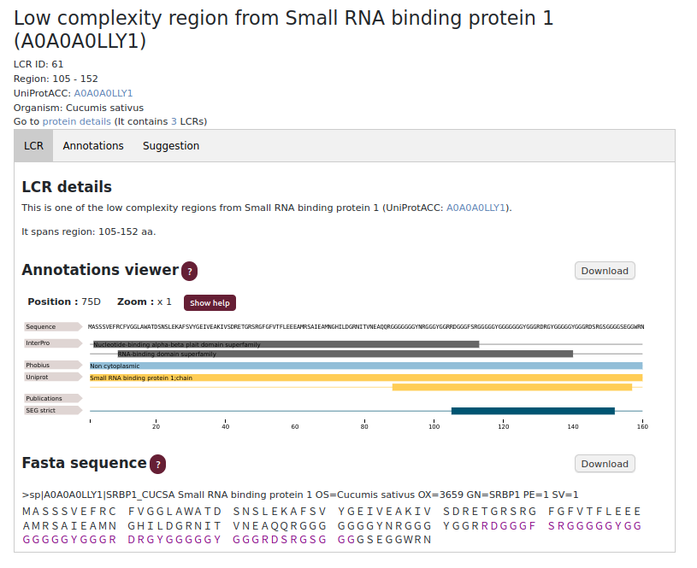697x568 pixels.
Task: Switch to the Annotations tab
Action: 93,146
